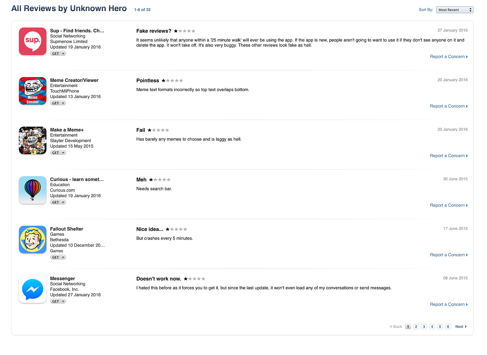The image size is (487, 355).
Task: Open the Curious - learn something app title
Action: 77,179
